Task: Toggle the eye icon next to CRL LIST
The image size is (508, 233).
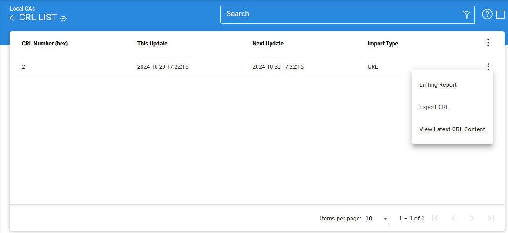Action: coord(64,19)
